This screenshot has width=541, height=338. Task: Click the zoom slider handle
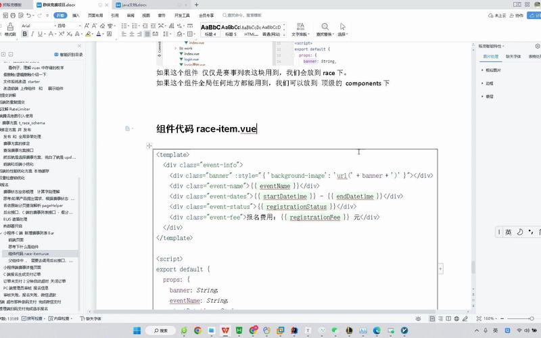pos(532,318)
